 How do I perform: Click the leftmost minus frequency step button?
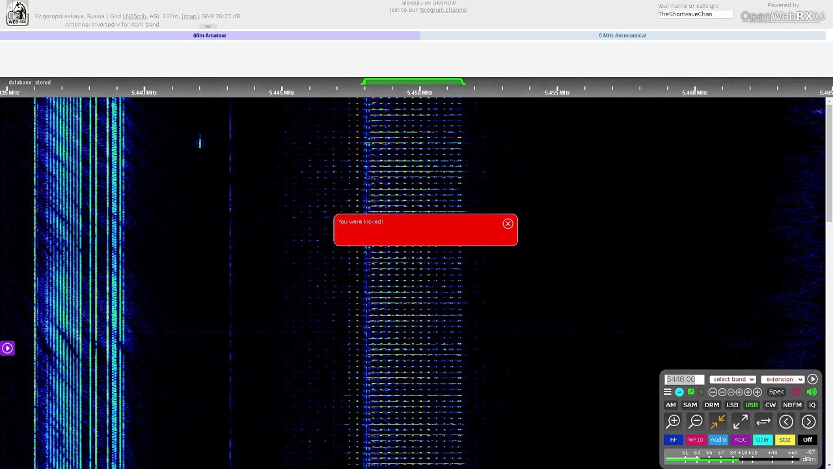pyautogui.click(x=713, y=392)
